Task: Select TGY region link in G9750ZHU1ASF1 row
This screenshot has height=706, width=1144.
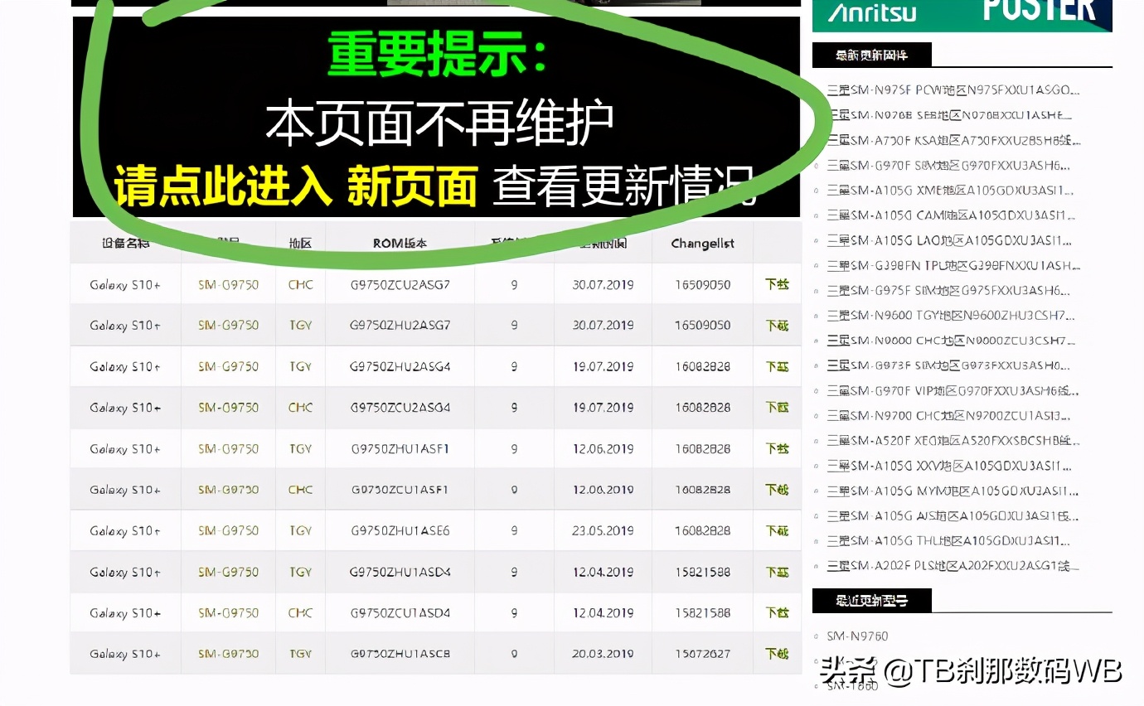Action: pos(300,448)
